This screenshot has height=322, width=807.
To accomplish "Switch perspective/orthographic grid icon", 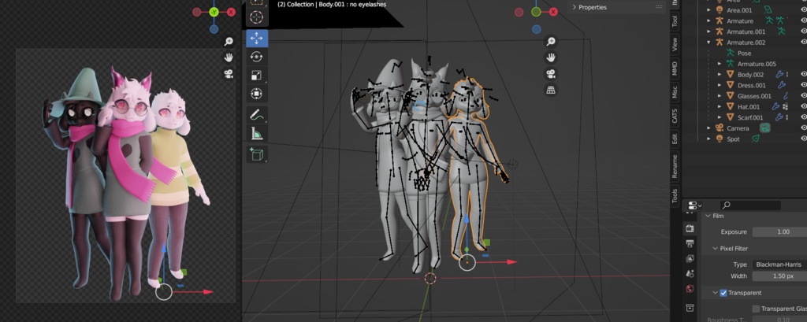I will [x=551, y=90].
